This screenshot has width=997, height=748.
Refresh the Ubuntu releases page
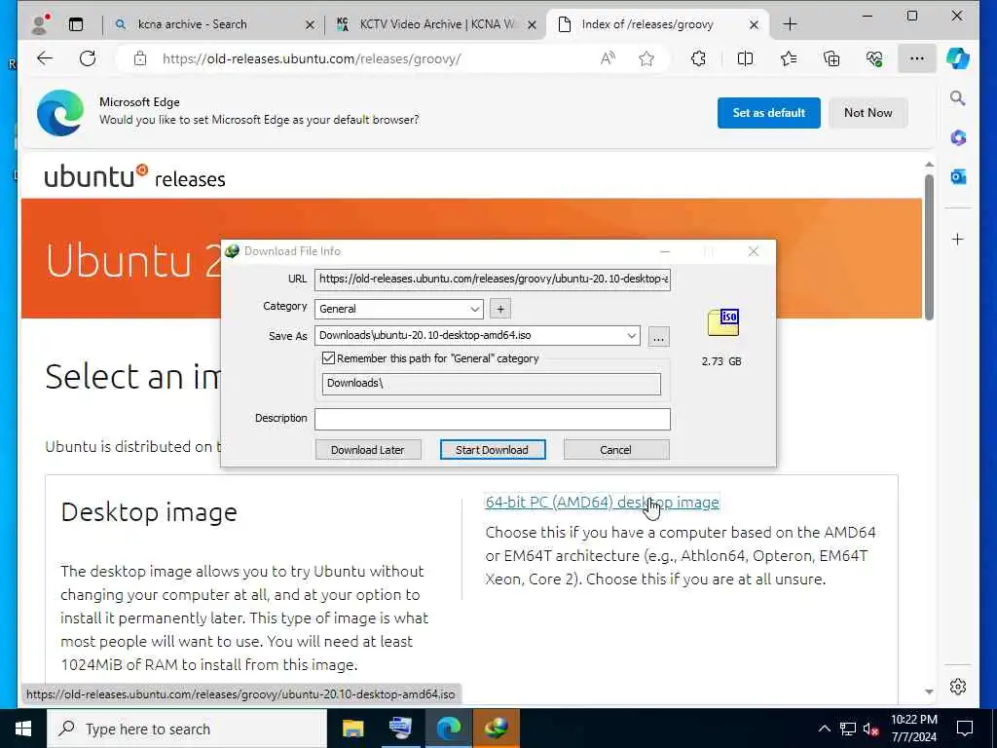[x=88, y=58]
